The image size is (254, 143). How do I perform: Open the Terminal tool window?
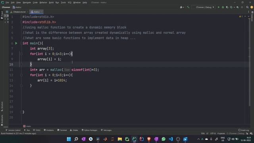(62, 130)
